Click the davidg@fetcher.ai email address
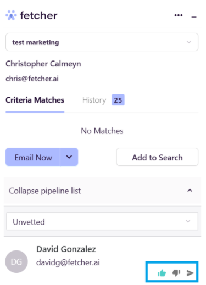206x285 pixels. coord(68,262)
